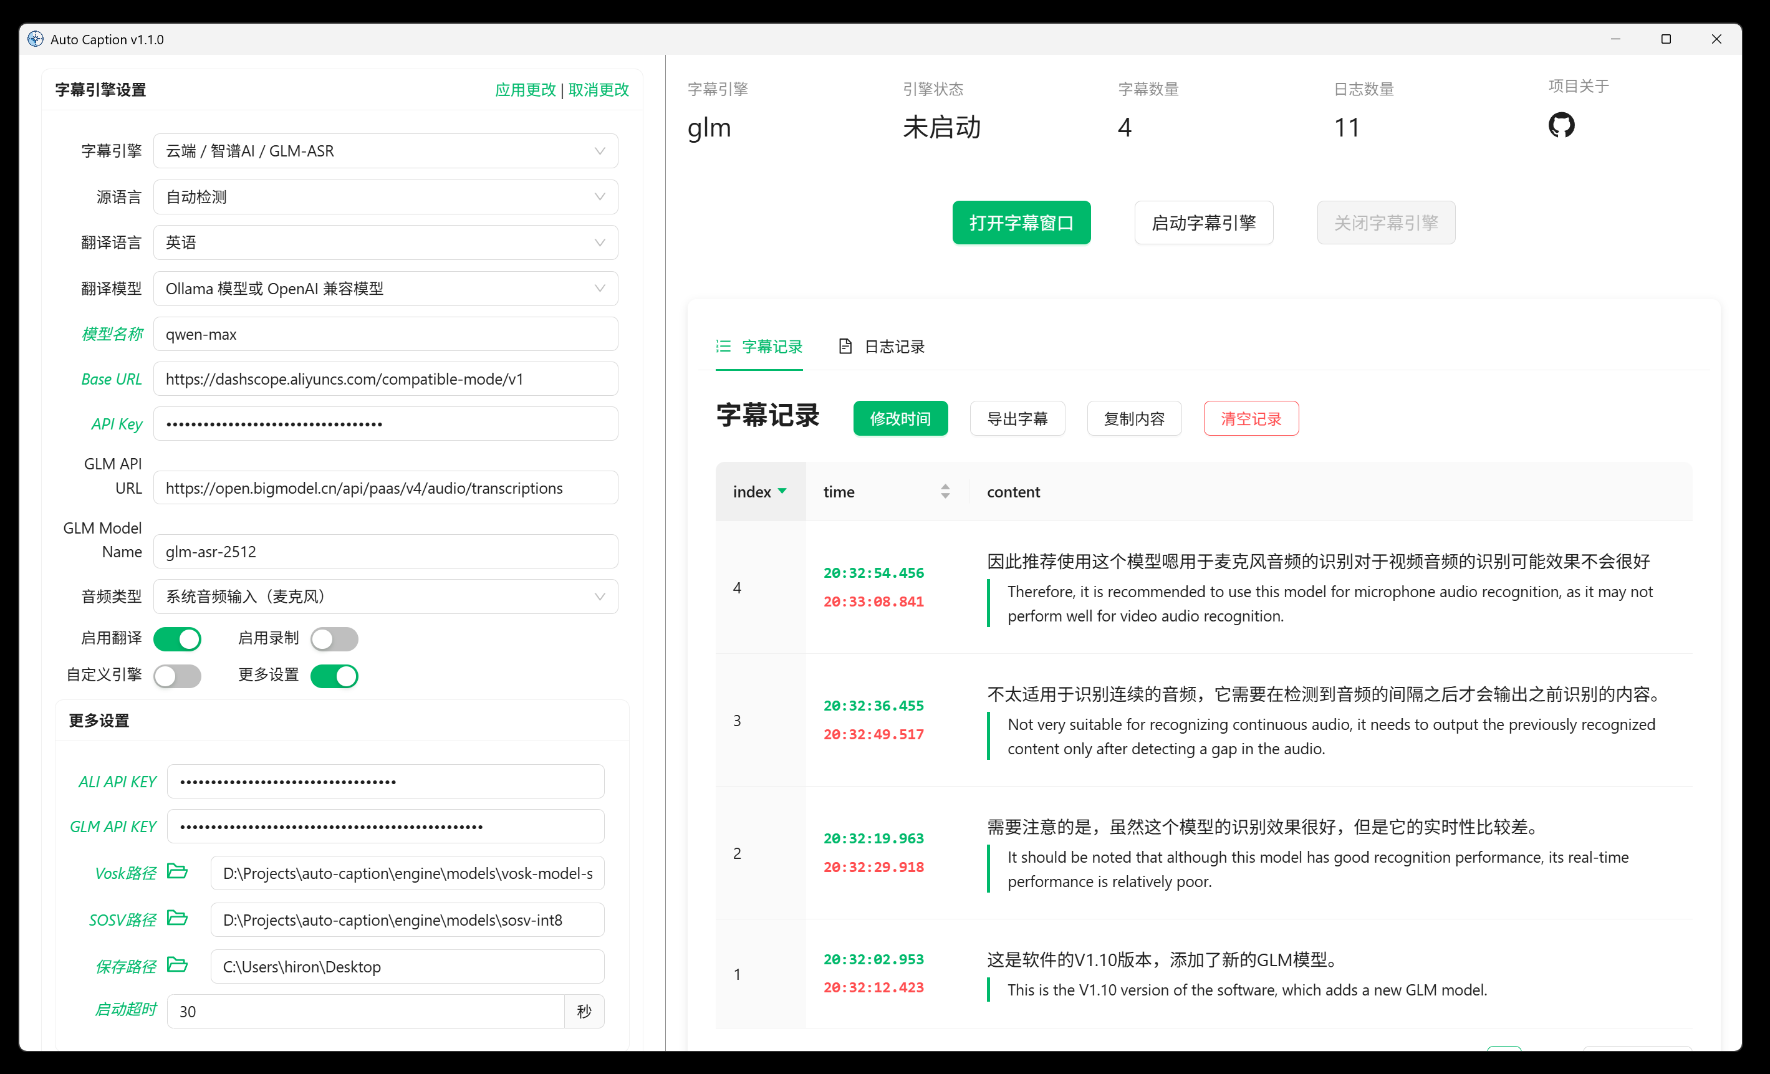Disable the 启用翻译 toggle
Image resolution: width=1770 pixels, height=1074 pixels.
pos(178,639)
